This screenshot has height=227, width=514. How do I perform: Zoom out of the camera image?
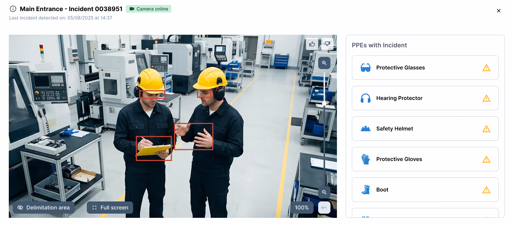pyautogui.click(x=324, y=192)
